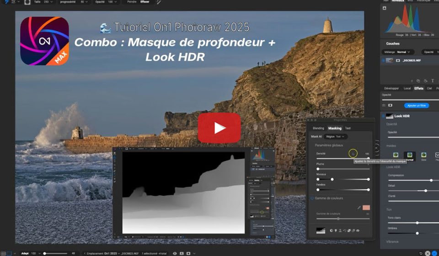Switch to the Développer tab
Viewport: 439px width, 256px height.
click(391, 88)
